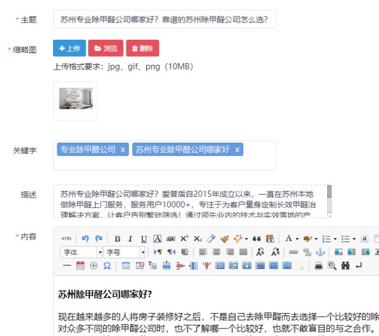The image size is (379, 336).
Task: Apply the highlight background color
Action: pyautogui.click(x=307, y=238)
